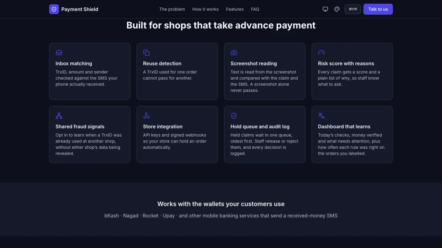
Task: Click the Hold queue shield-check icon
Action: [234, 116]
